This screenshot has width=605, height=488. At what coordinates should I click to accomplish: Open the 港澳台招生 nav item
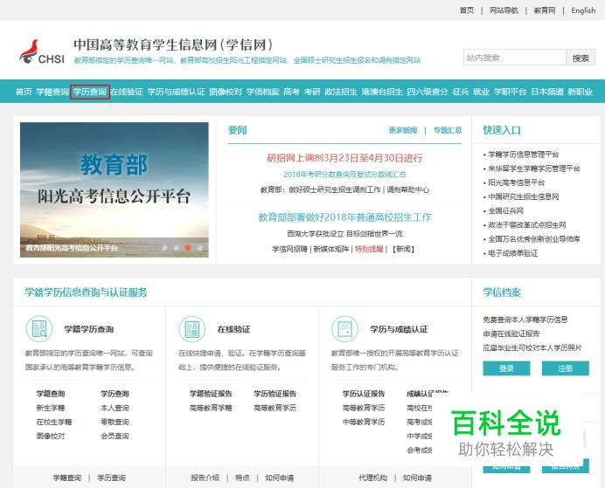(382, 92)
